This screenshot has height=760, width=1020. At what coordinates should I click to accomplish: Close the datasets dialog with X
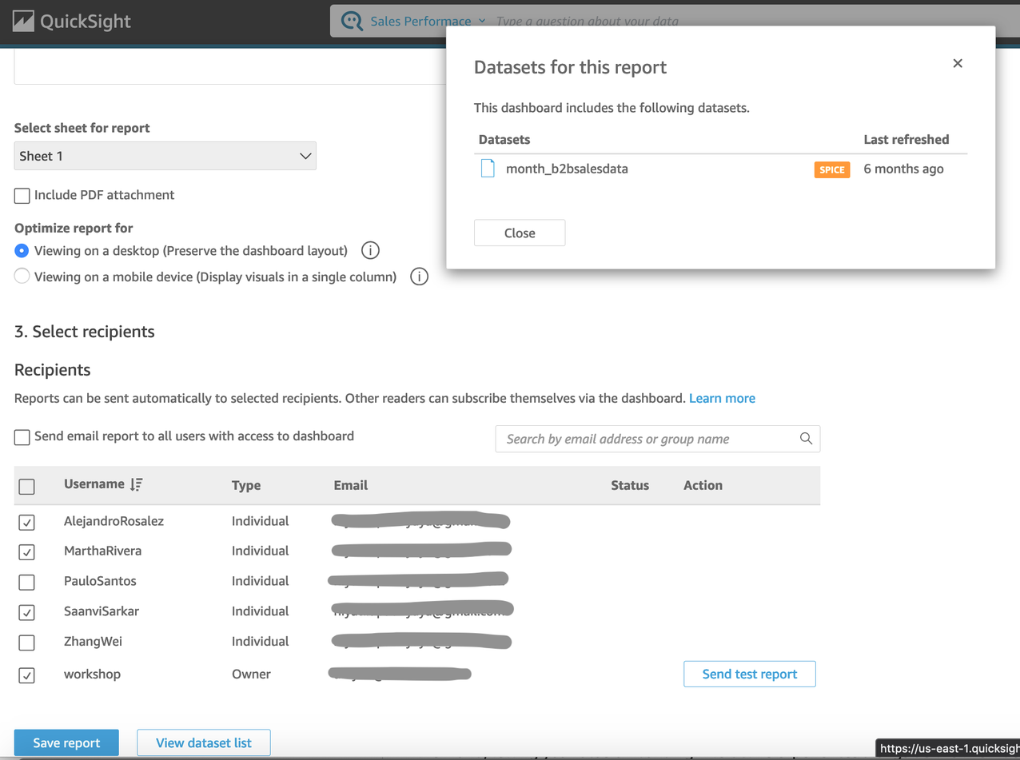[958, 63]
